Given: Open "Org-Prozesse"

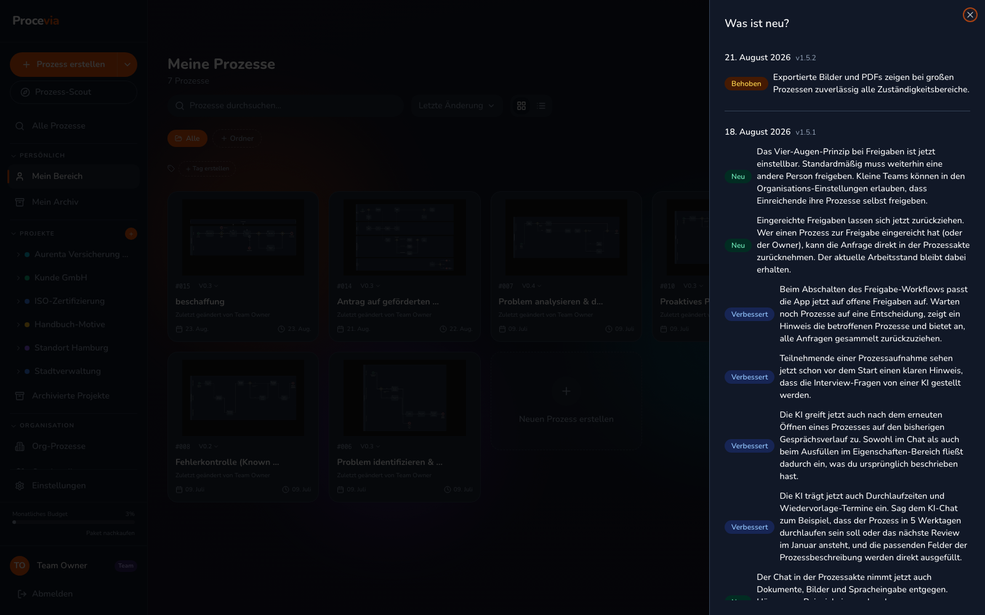Looking at the screenshot, I should coord(73,446).
